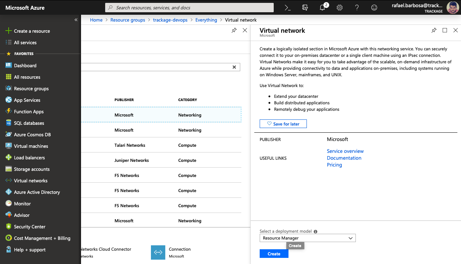Sort by the PUBLISHER column header
This screenshot has width=461, height=264.
124,100
